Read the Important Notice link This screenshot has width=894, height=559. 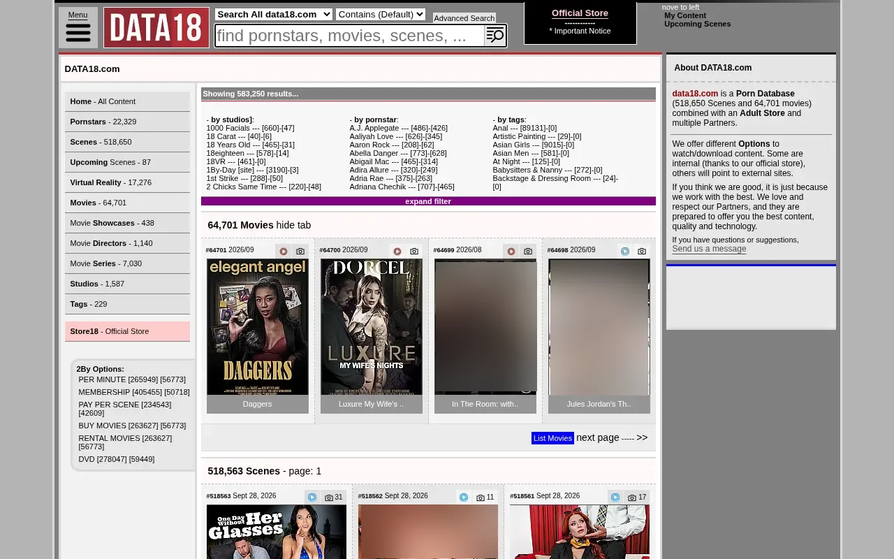(x=580, y=31)
